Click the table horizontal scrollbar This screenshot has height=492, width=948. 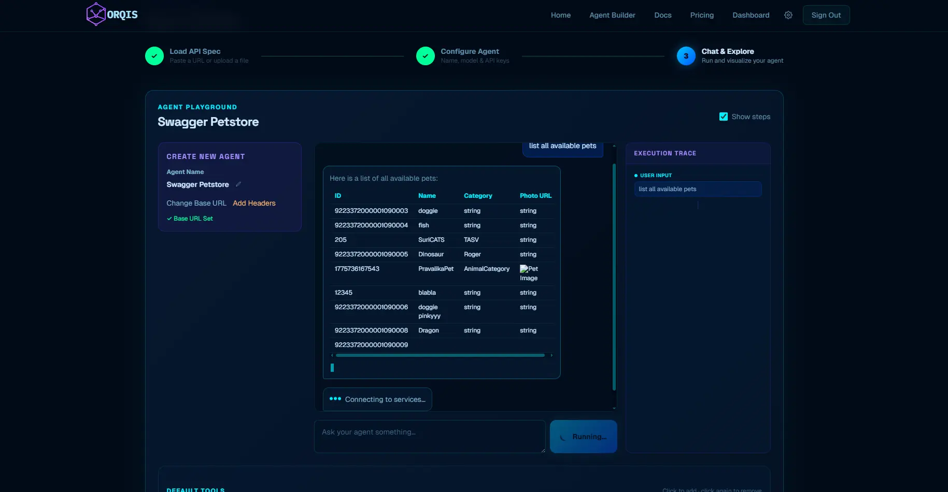(440, 355)
